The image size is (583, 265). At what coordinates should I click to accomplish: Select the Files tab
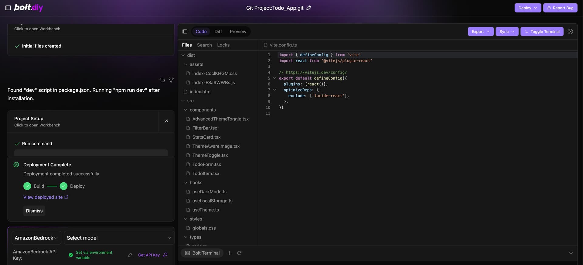click(x=187, y=45)
